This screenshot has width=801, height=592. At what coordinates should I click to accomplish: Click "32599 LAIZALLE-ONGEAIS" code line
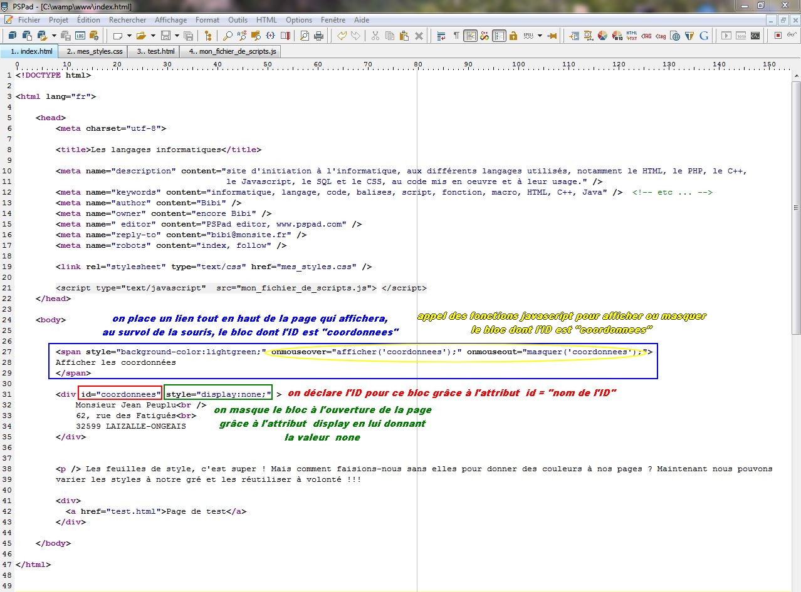coord(131,426)
